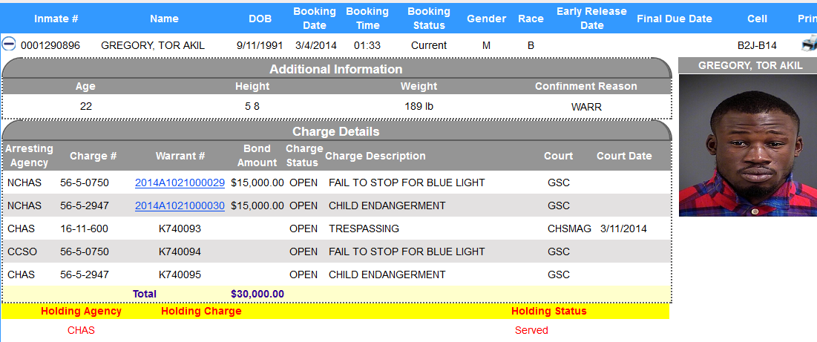
Task: Click the total bond amount $30,000.00
Action: tap(257, 294)
